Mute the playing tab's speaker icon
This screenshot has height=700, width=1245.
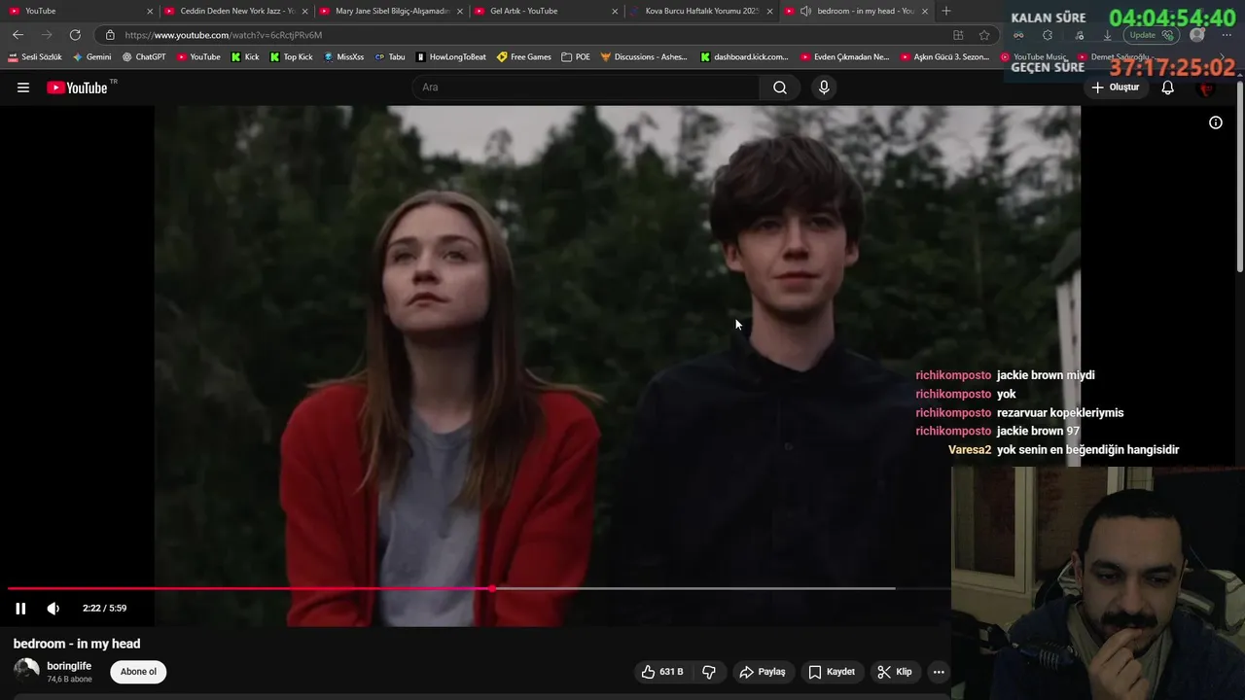point(805,11)
